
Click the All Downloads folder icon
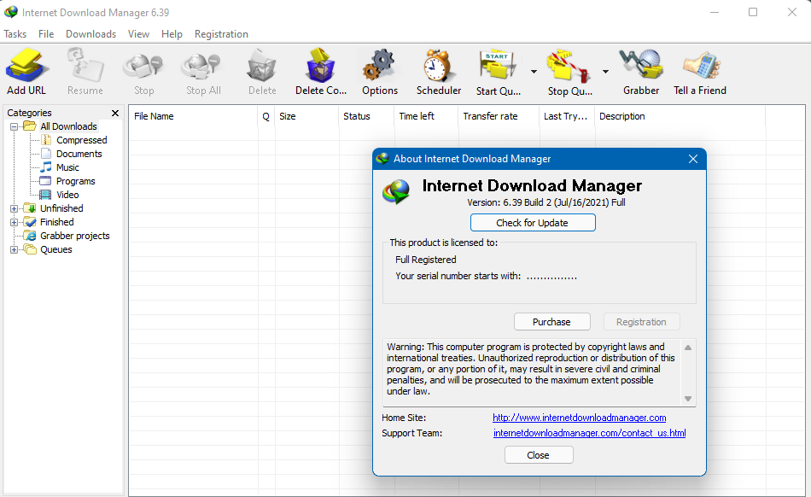(x=30, y=126)
